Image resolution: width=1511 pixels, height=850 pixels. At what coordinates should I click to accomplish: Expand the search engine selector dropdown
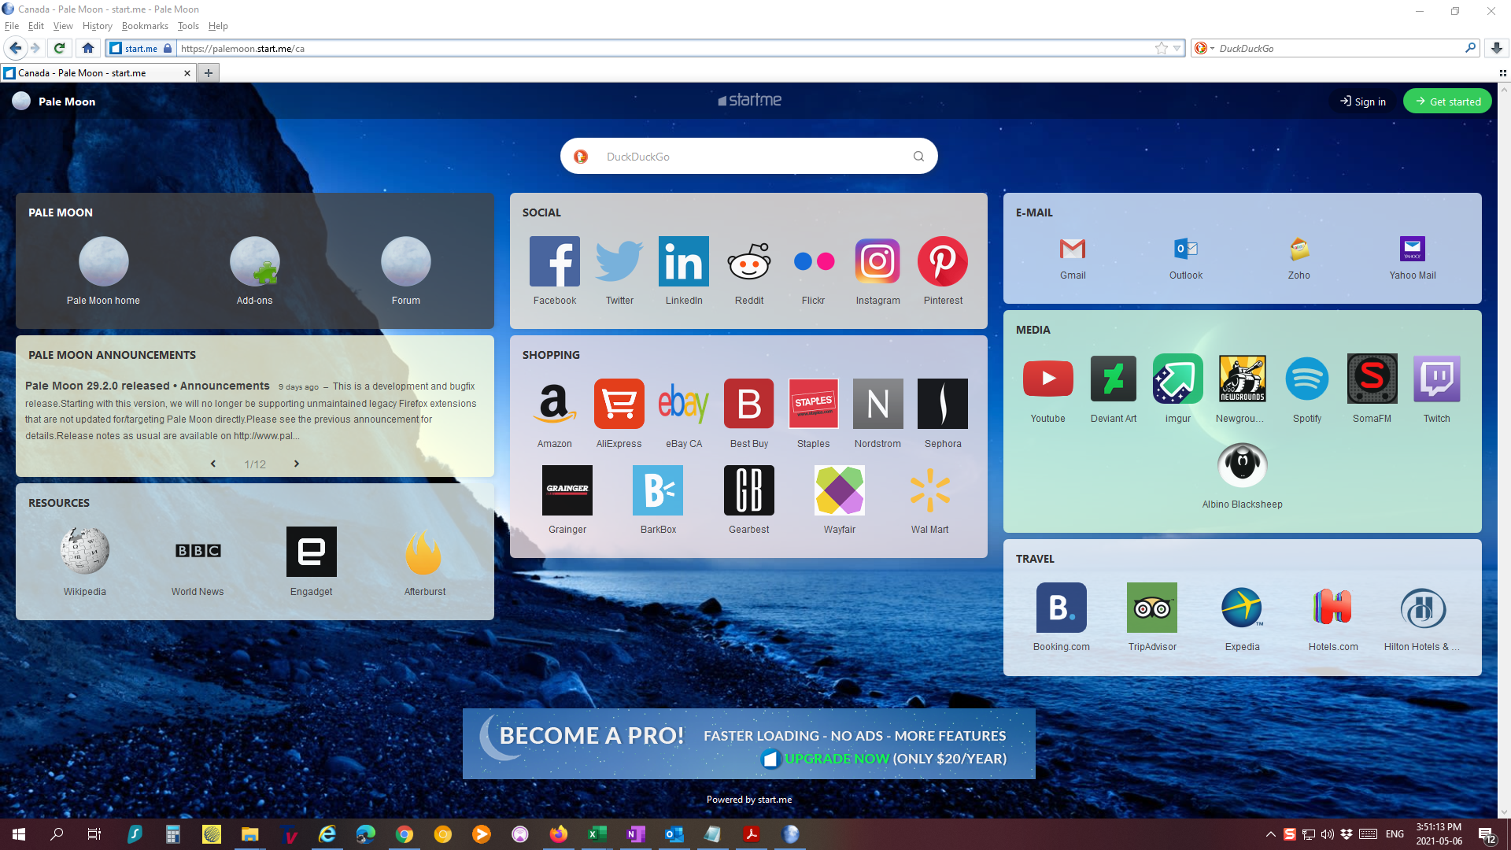(x=1204, y=48)
